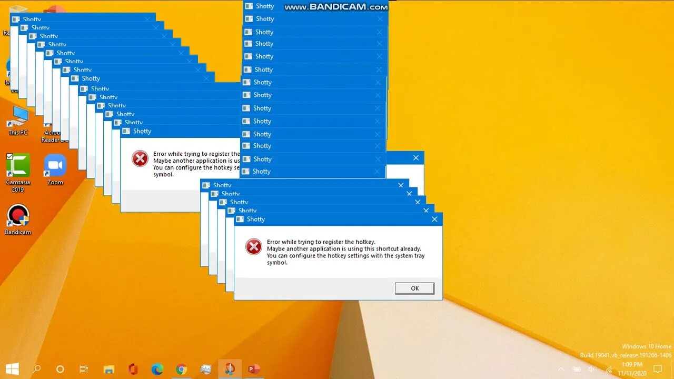Close the frontmost Shotty error dialog
This screenshot has width=674, height=379.
coord(434,219)
